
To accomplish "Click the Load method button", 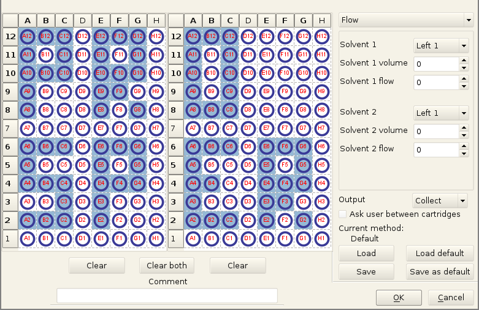I will pyautogui.click(x=366, y=253).
